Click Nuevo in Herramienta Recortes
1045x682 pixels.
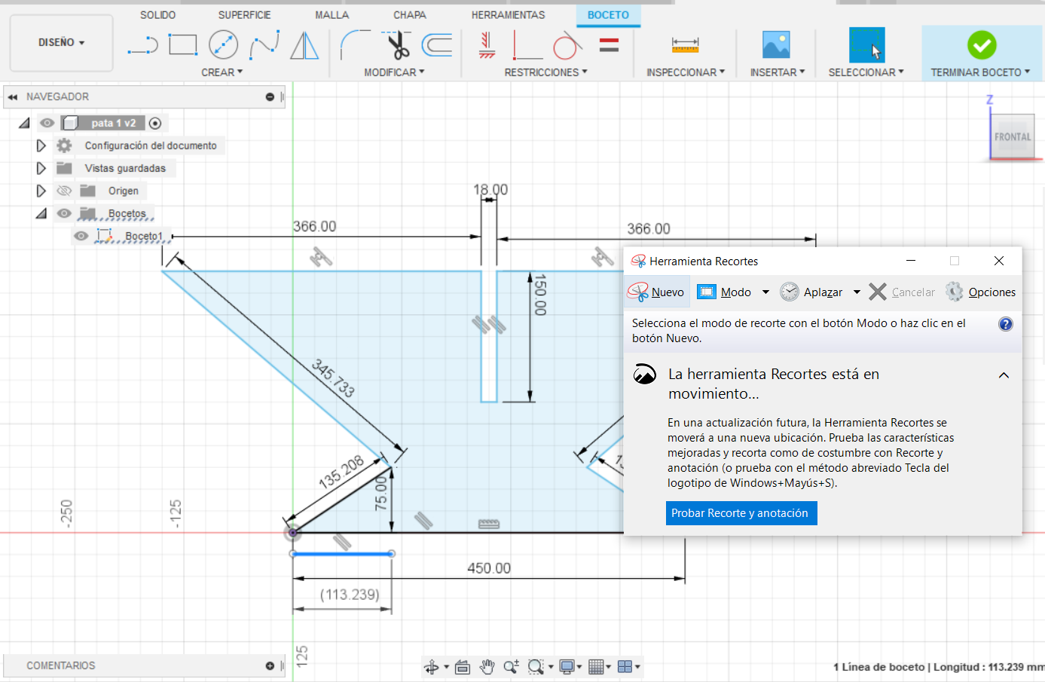click(656, 292)
